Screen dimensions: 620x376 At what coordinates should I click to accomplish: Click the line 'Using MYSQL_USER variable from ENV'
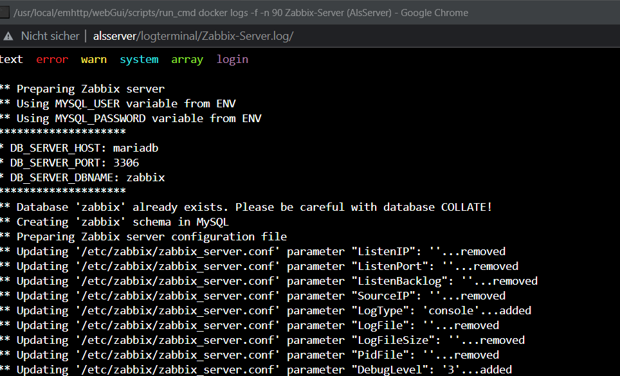118,103
